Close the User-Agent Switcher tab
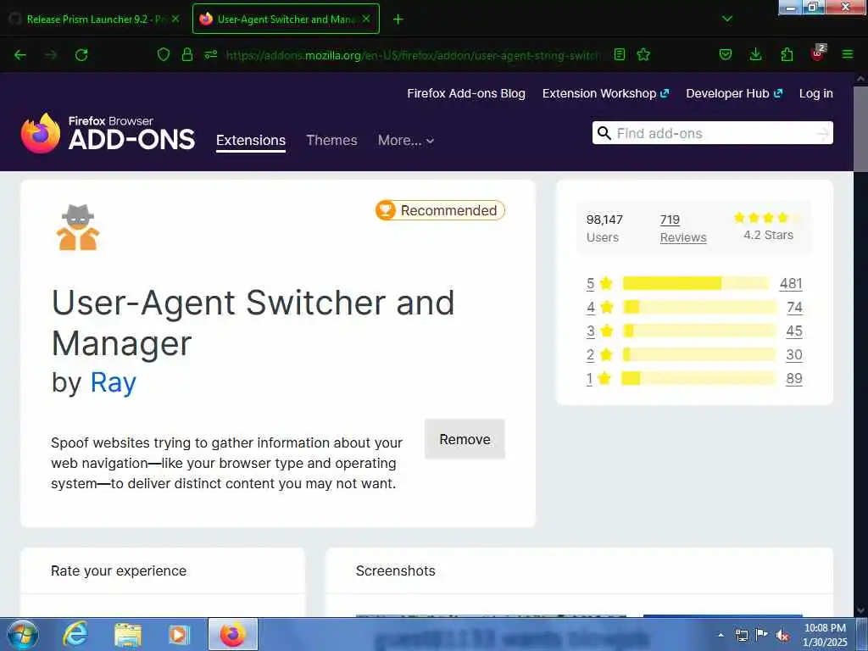Viewport: 868px width, 651px height. coord(366,19)
